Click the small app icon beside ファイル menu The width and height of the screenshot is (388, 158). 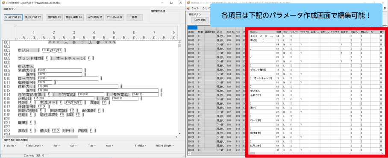(189, 8)
